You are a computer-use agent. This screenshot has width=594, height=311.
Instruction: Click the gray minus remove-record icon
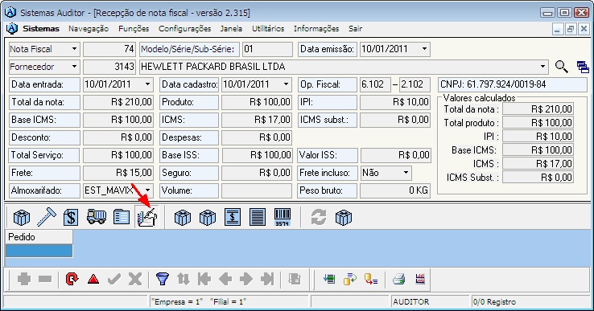click(x=45, y=279)
